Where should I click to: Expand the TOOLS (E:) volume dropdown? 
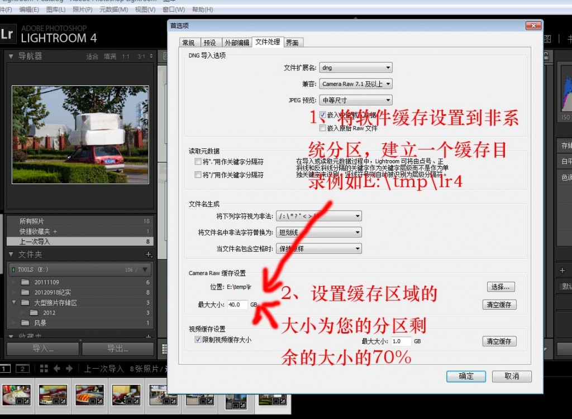(x=145, y=269)
